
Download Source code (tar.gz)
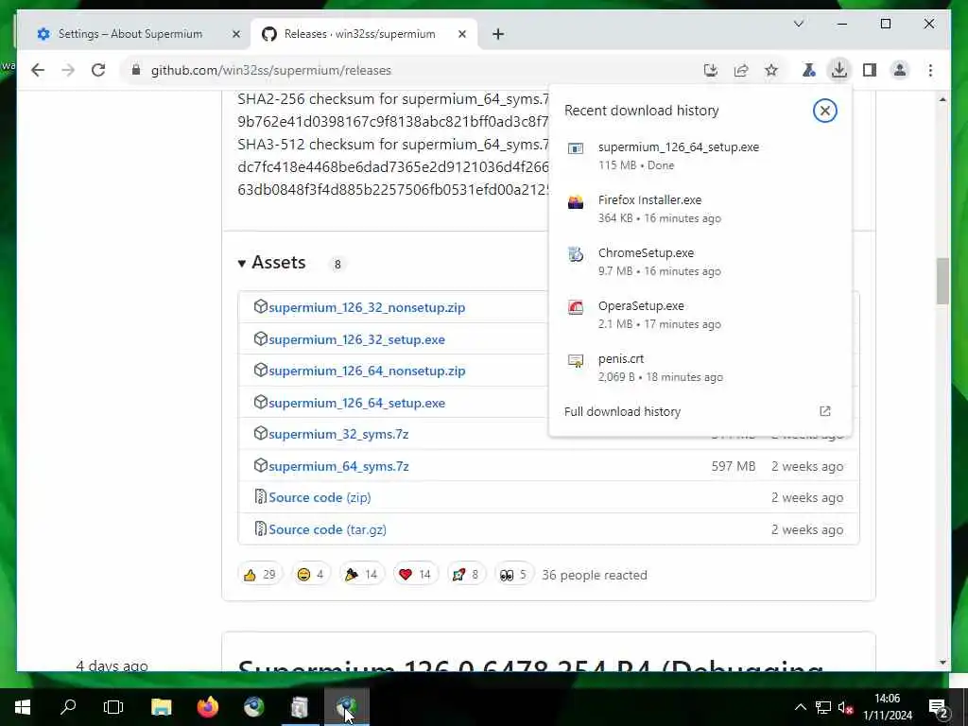click(327, 529)
